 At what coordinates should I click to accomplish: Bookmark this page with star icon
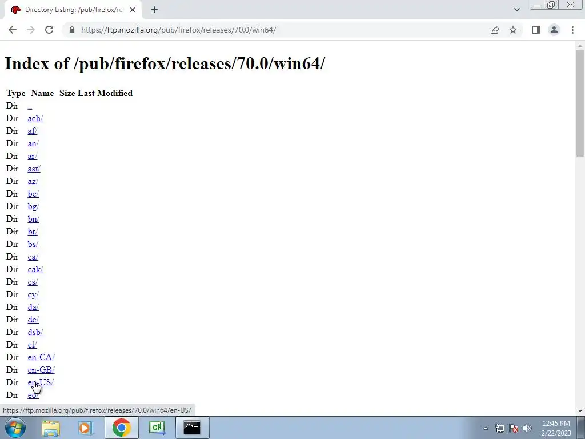513,30
